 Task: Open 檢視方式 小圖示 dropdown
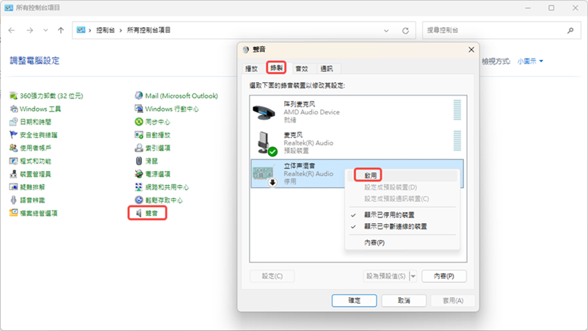[x=531, y=61]
